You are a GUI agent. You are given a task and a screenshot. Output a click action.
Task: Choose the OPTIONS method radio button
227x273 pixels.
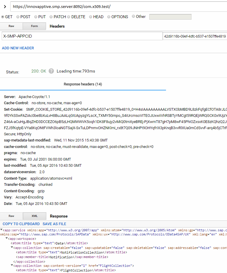pyautogui.click(x=109, y=17)
